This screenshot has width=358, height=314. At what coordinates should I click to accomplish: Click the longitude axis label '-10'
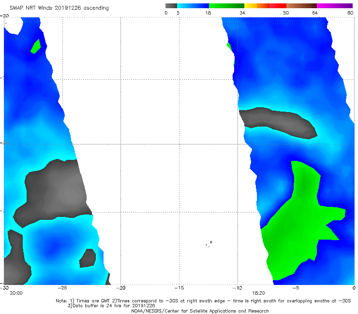237,288
